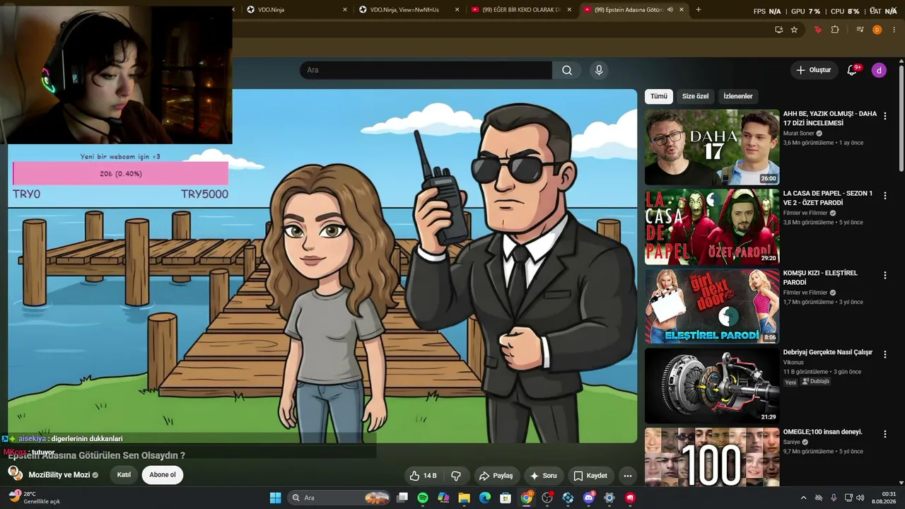
Task: Open the Debriyaj clutch video thumbnail
Action: (712, 385)
